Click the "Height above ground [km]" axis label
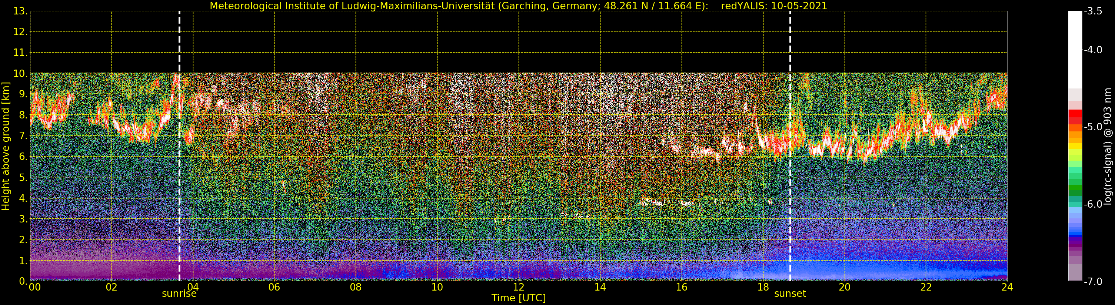This screenshot has width=1115, height=305. tap(6, 146)
